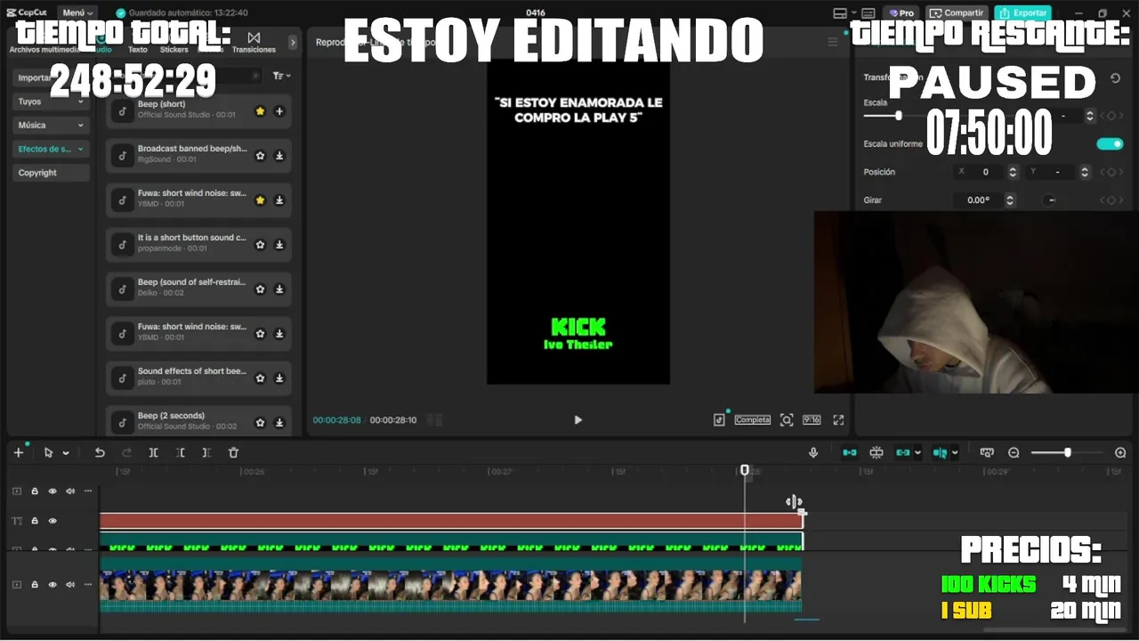Open the 9:16 aspect ratio selector
This screenshot has width=1139, height=641.
click(x=812, y=419)
